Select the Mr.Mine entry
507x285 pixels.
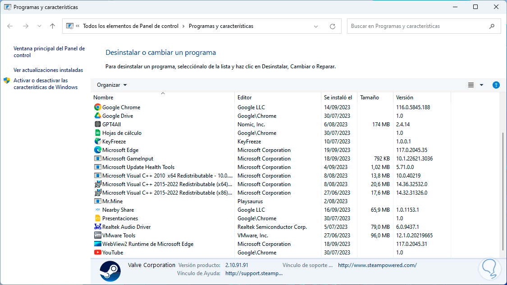tap(113, 201)
